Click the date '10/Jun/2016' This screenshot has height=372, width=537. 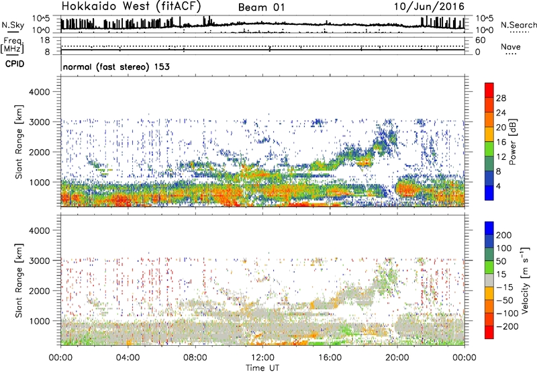[429, 7]
